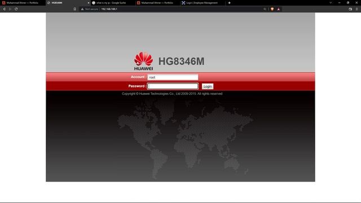Click the Not secure warning icon
The image size is (361, 203).
click(82, 9)
